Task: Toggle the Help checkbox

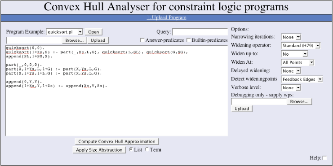Action: pyautogui.click(x=324, y=158)
